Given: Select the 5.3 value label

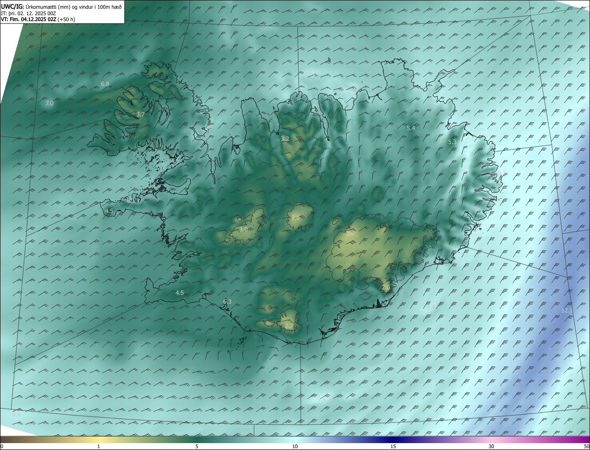Looking at the screenshot, I should (x=452, y=142).
